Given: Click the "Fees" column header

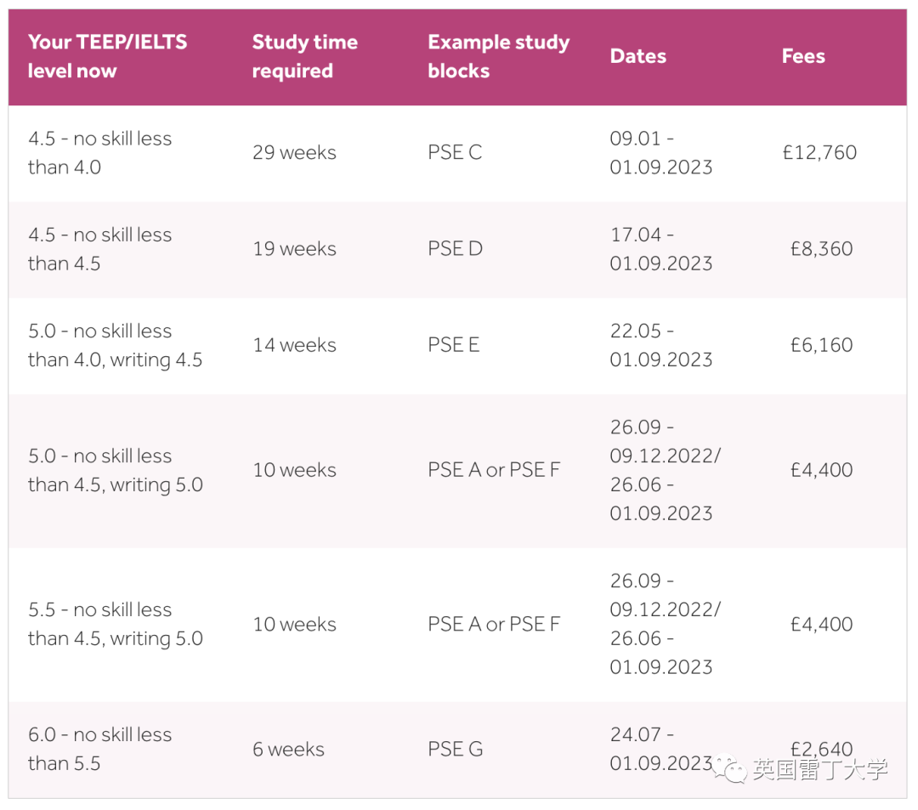Looking at the screenshot, I should pyautogui.click(x=803, y=57).
